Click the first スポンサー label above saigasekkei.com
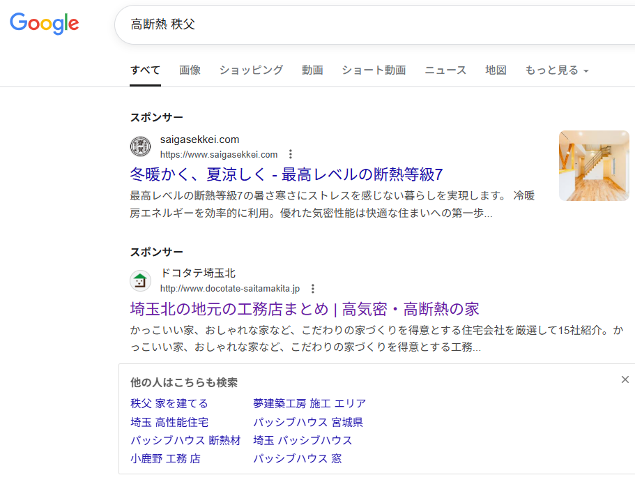Screen dimensions: 635x482 [156, 118]
